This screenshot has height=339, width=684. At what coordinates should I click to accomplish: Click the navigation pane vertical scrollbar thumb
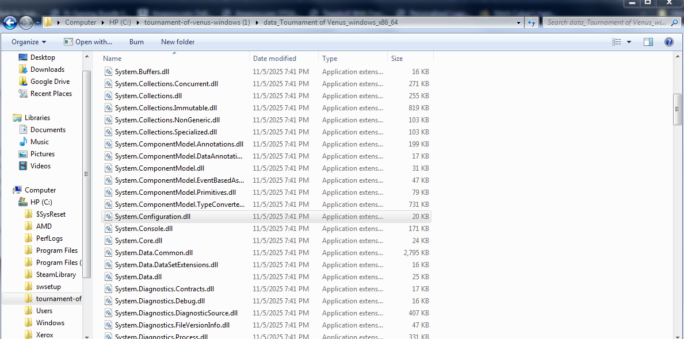pos(86,174)
